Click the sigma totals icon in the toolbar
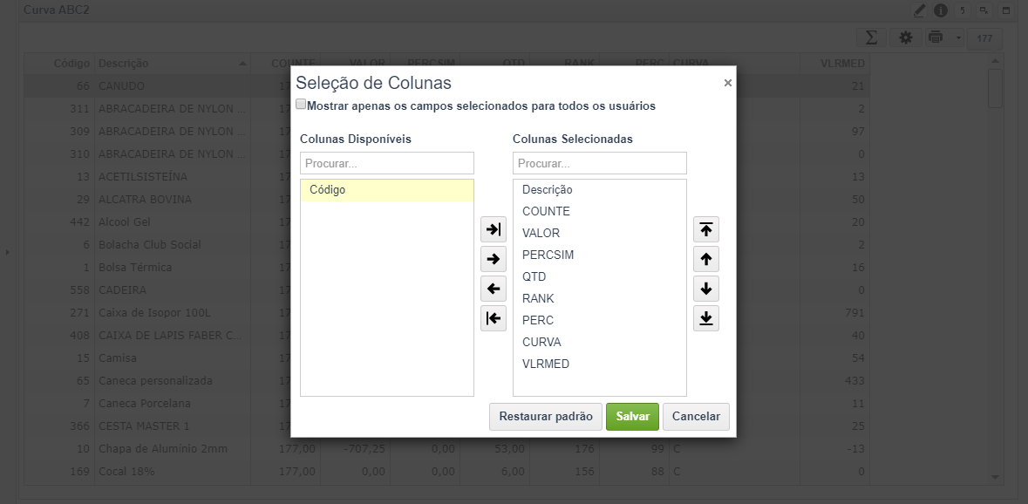Image resolution: width=1028 pixels, height=504 pixels. [x=871, y=38]
